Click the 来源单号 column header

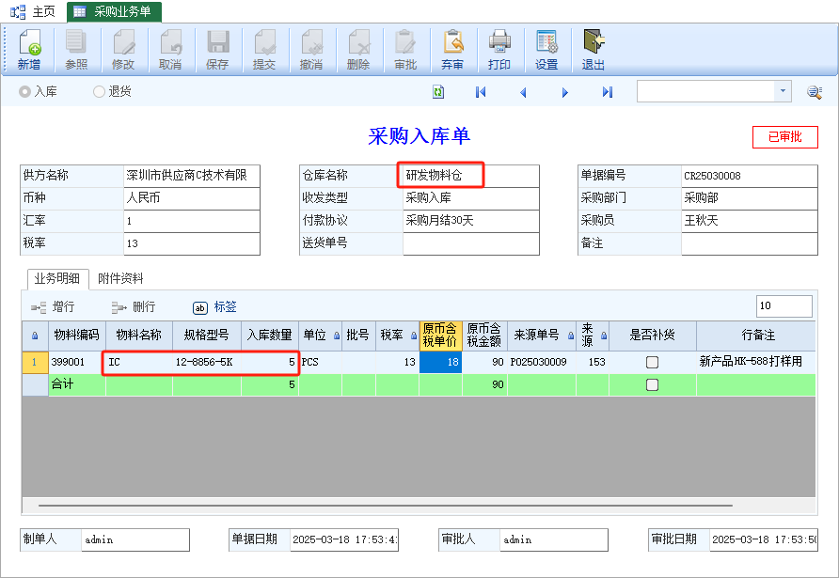[x=542, y=336]
